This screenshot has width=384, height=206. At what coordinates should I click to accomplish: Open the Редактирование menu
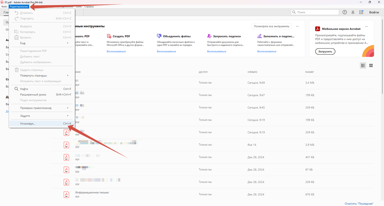tap(19, 6)
